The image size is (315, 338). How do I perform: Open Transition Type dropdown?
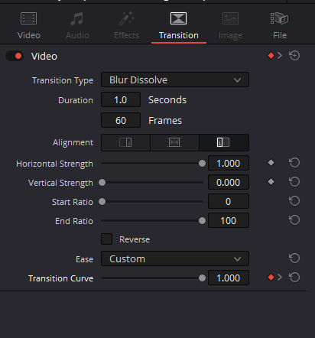coord(175,80)
